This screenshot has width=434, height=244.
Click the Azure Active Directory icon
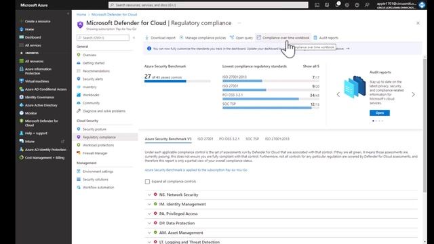(21, 105)
